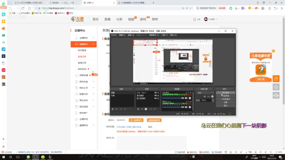Click the duration 300ms input field

point(206,100)
